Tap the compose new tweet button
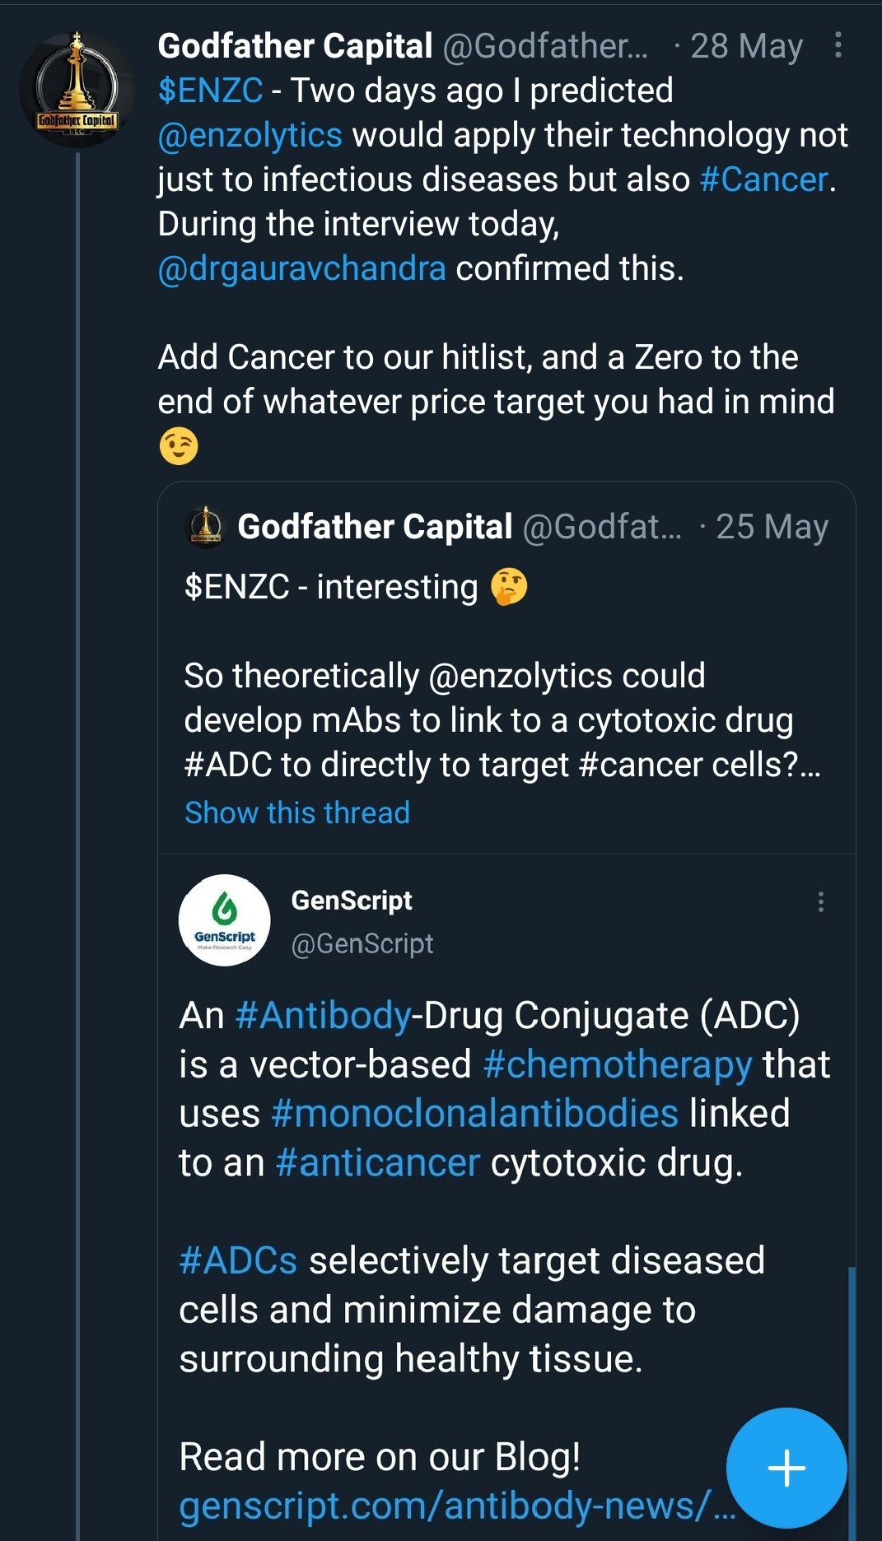882x1541 pixels. (x=786, y=1468)
